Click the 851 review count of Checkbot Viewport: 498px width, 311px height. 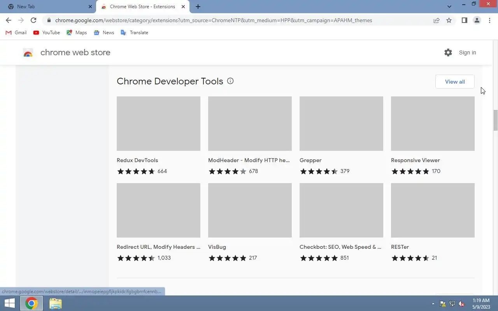tap(344, 258)
